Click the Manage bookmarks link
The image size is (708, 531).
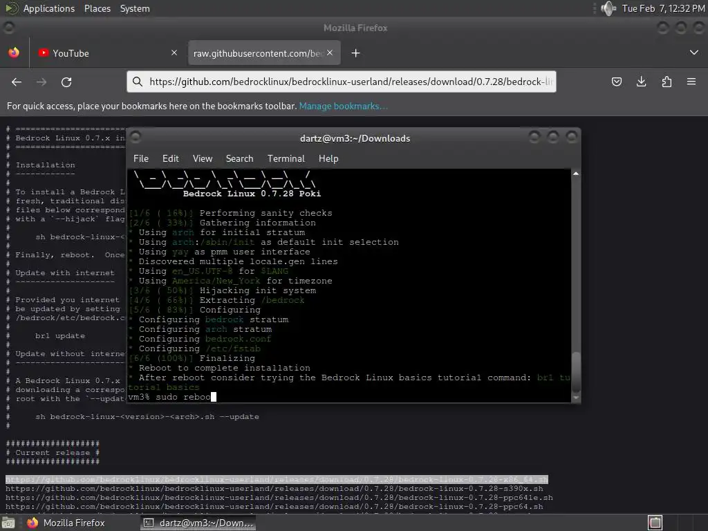tap(343, 106)
